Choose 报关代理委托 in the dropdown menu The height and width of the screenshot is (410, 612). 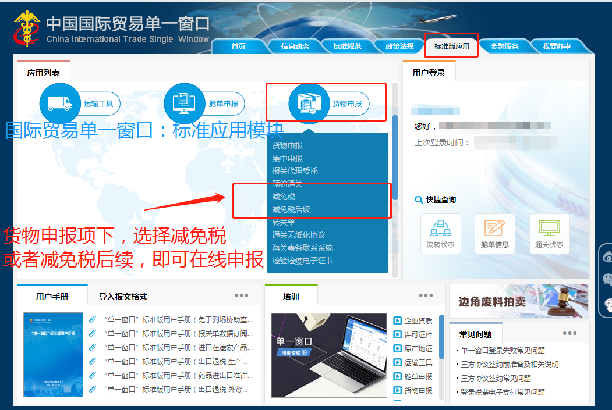(295, 171)
